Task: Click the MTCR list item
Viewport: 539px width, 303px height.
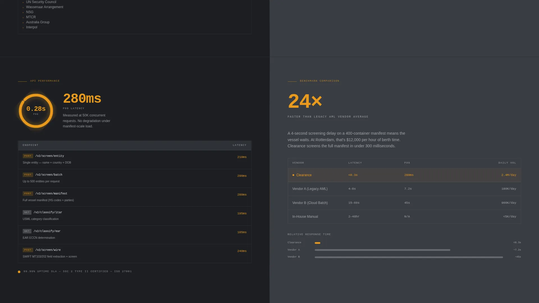Action: pos(31,17)
